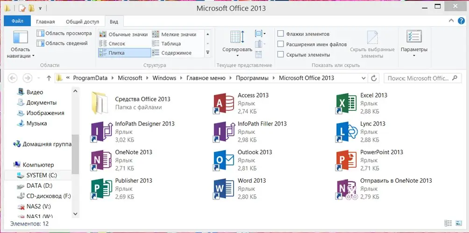Select the Отправить в OneNote 2013 icon
The height and width of the screenshot is (233, 469).
click(346, 189)
